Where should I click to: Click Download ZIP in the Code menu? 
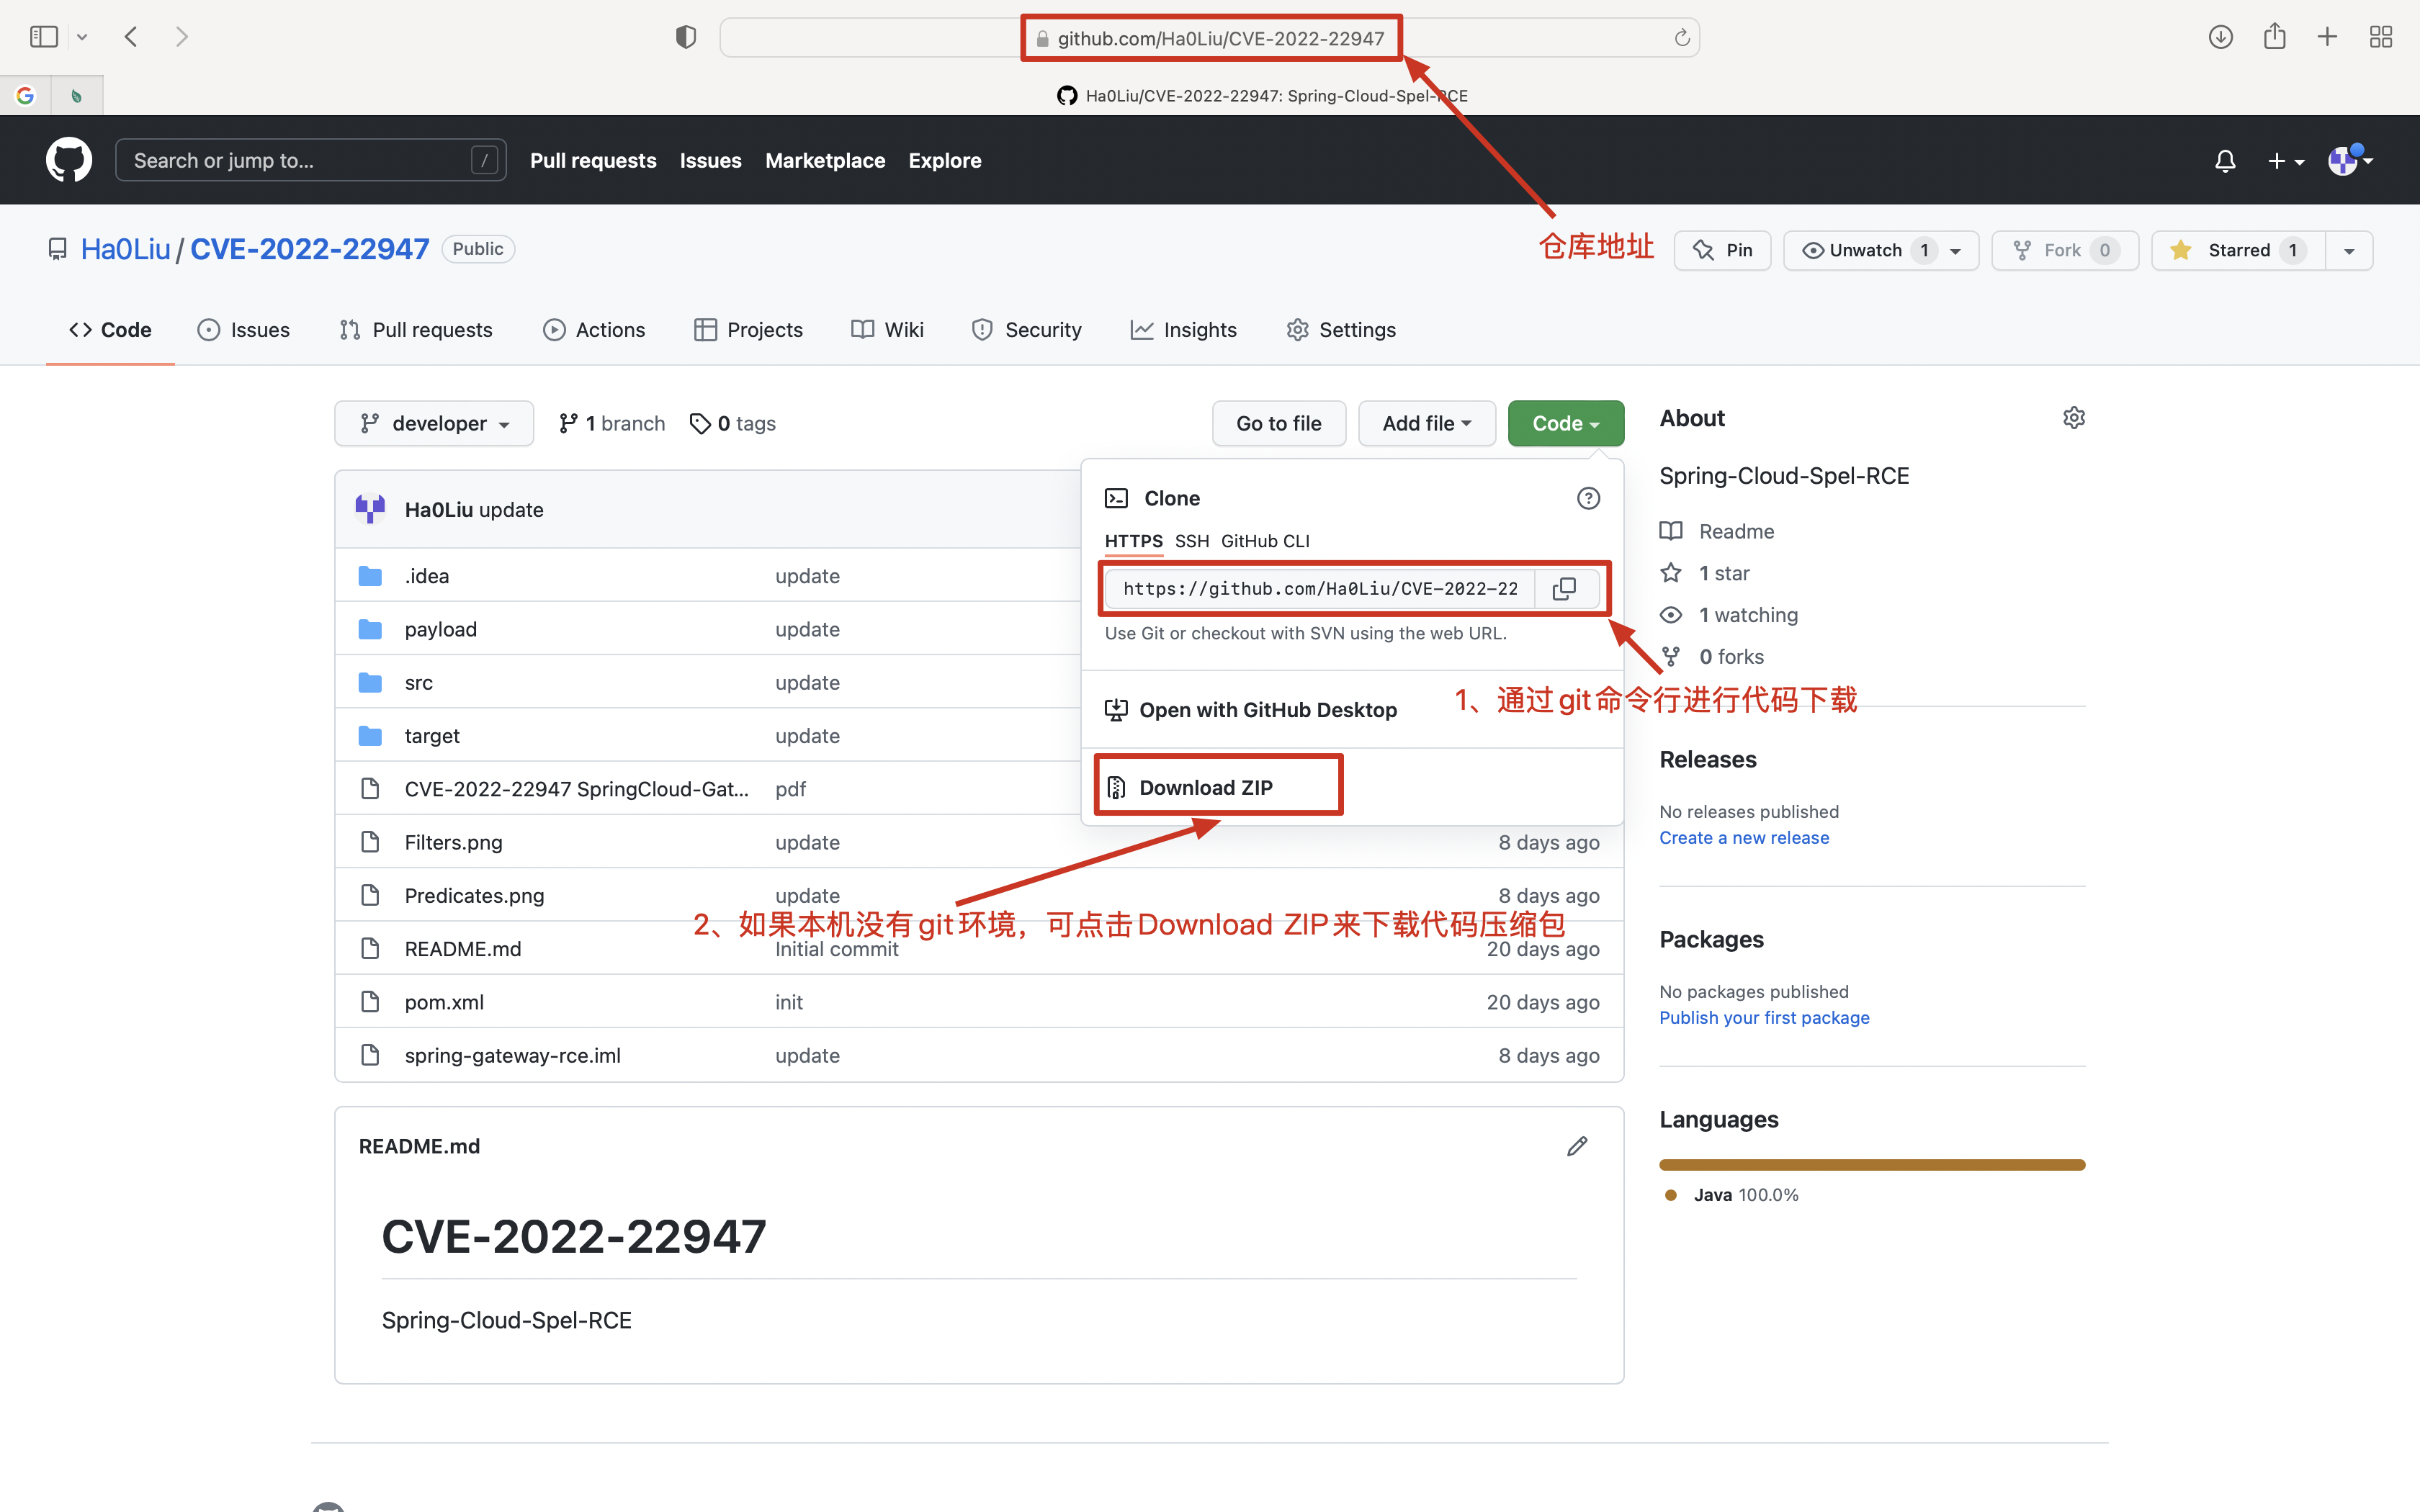click(x=1205, y=788)
